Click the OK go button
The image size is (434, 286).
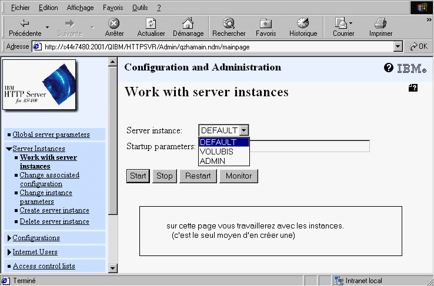(x=419, y=46)
